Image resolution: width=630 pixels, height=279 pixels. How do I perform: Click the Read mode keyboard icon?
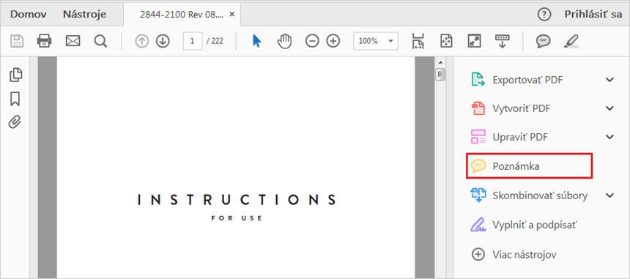pyautogui.click(x=503, y=41)
